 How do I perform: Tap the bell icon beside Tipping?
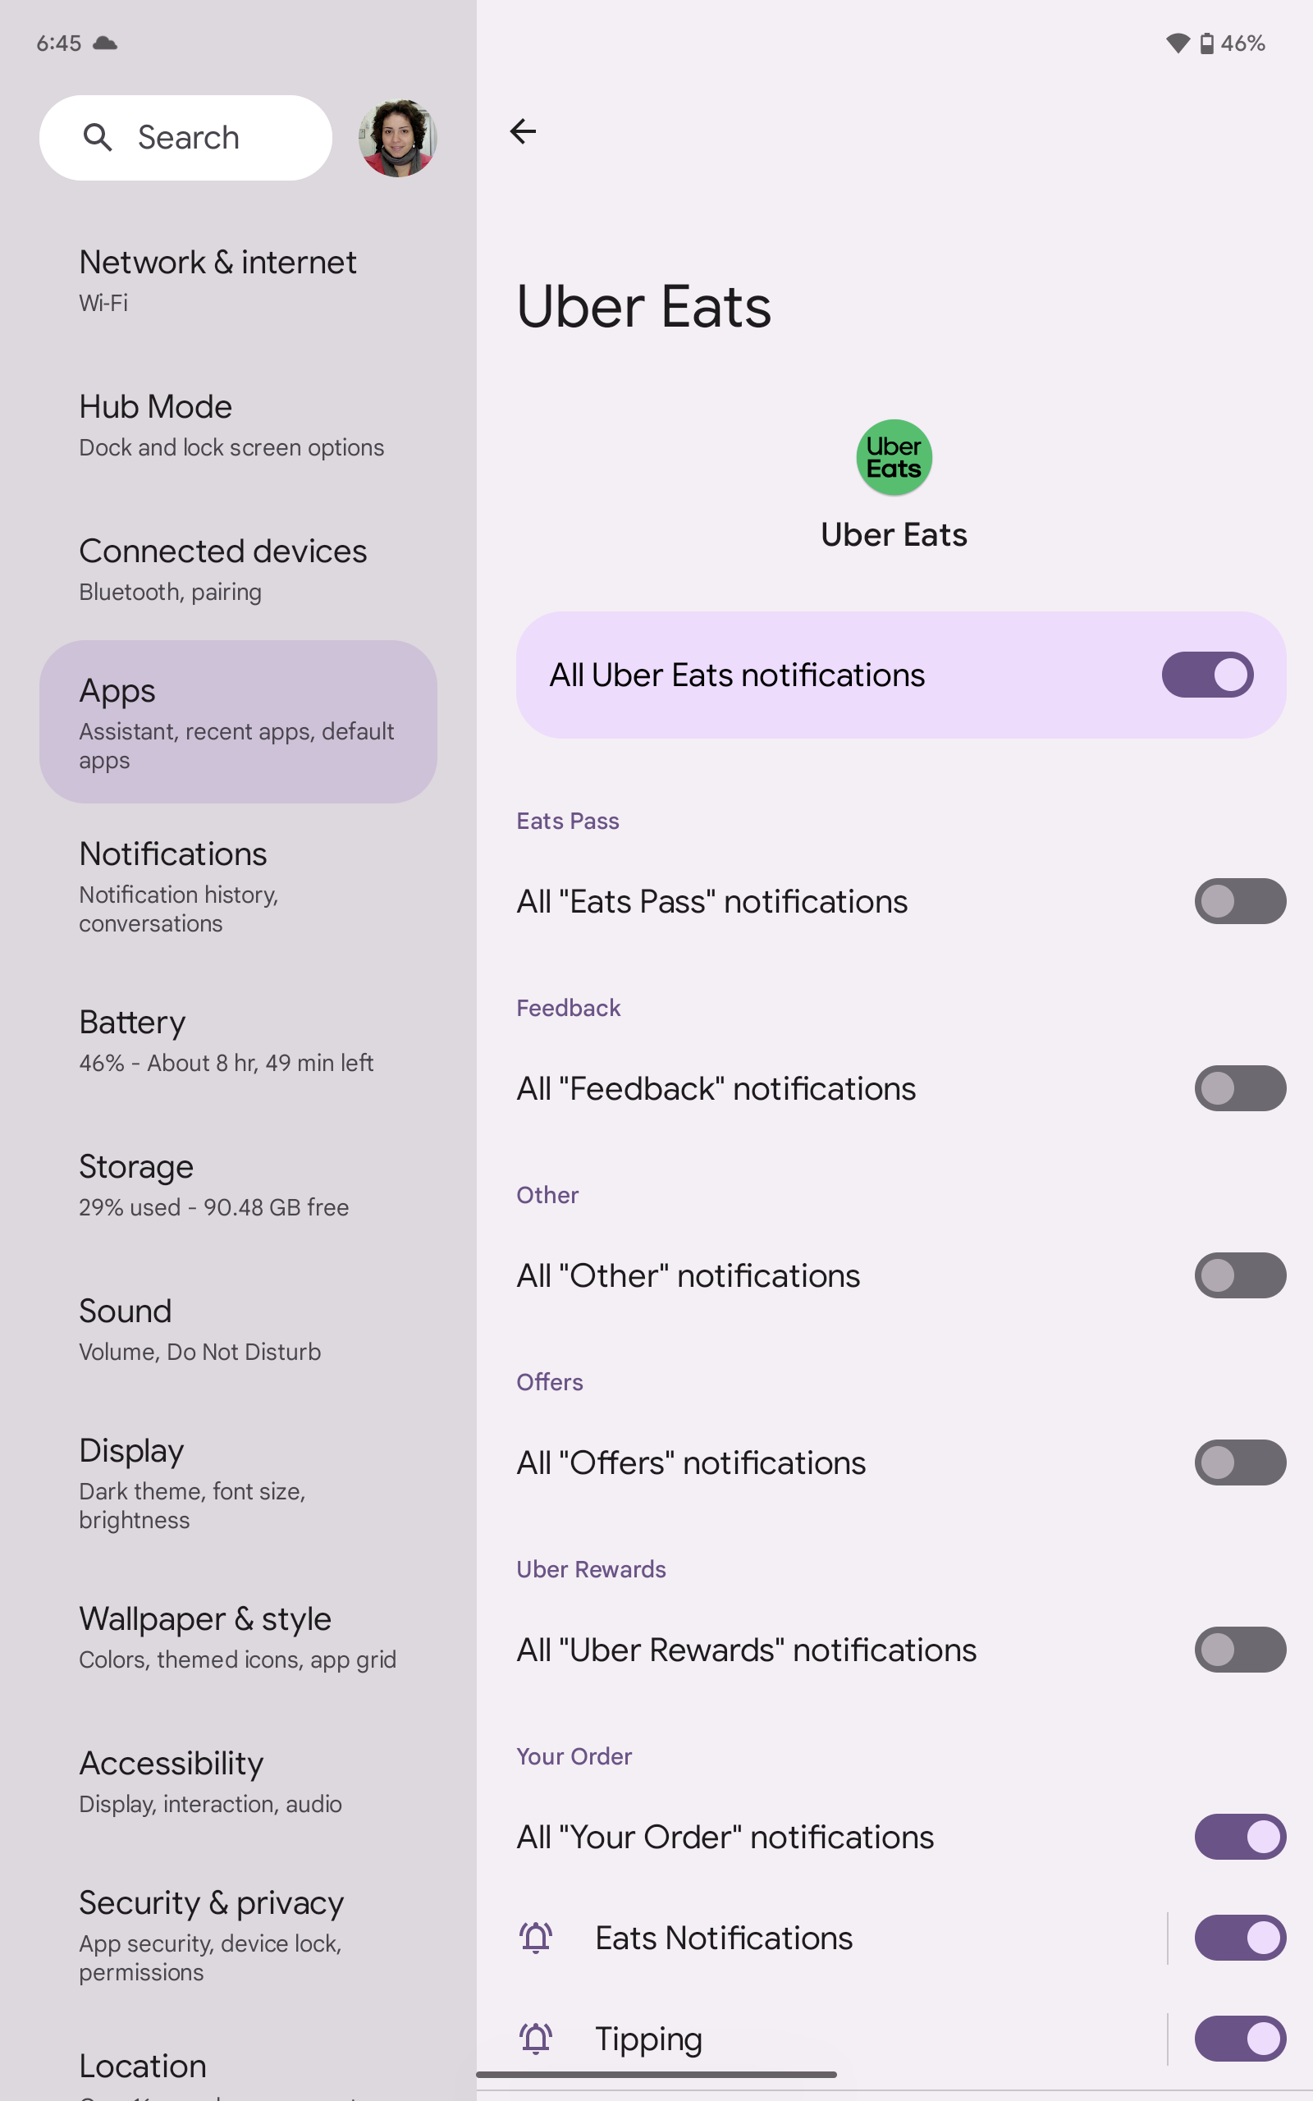click(x=536, y=2038)
